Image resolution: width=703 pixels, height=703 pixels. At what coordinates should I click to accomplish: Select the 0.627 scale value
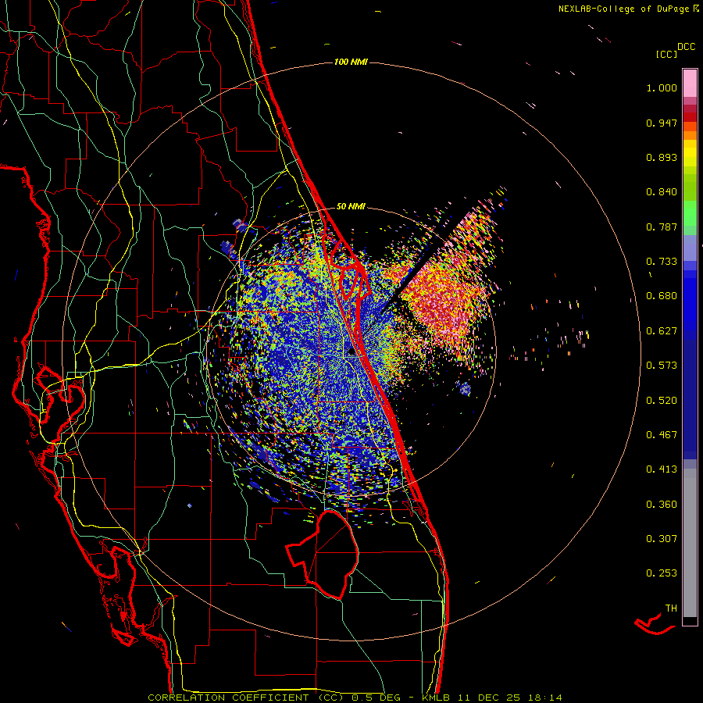pyautogui.click(x=662, y=331)
